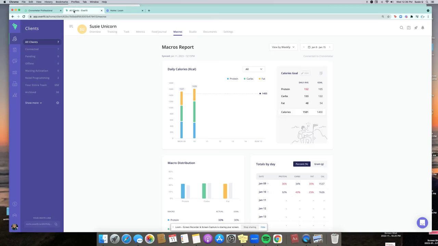Click the Jan 10 row in totals table
Image resolution: width=438 pixels, height=246 pixels.
pos(292,192)
